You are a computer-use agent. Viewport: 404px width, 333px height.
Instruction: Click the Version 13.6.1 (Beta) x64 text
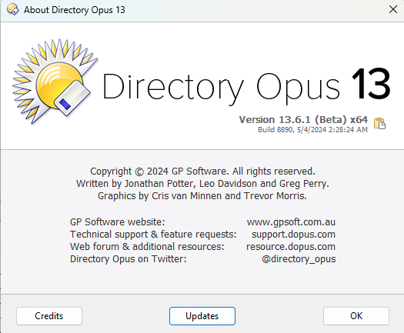[x=303, y=120]
